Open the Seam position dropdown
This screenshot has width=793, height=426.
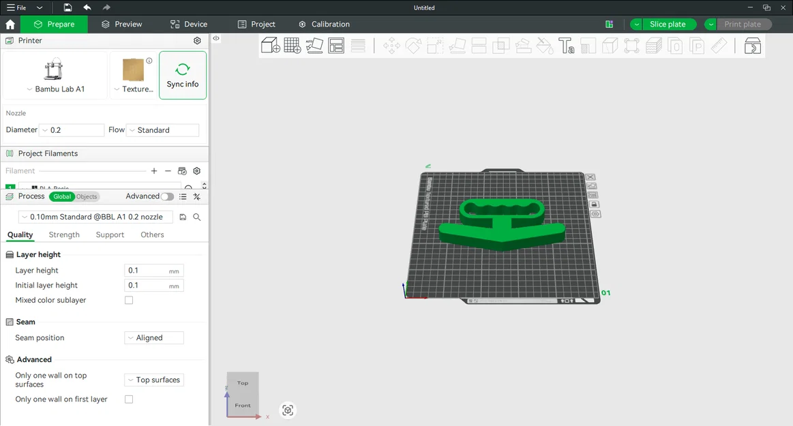(x=153, y=337)
